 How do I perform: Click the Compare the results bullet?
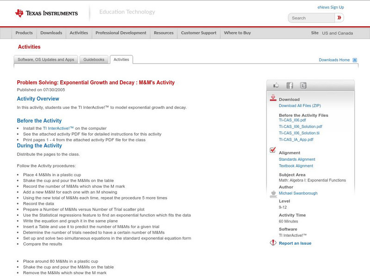[43, 244]
